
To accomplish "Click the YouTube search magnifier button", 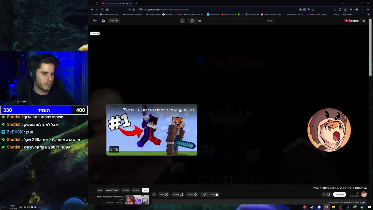I will pos(192,21).
